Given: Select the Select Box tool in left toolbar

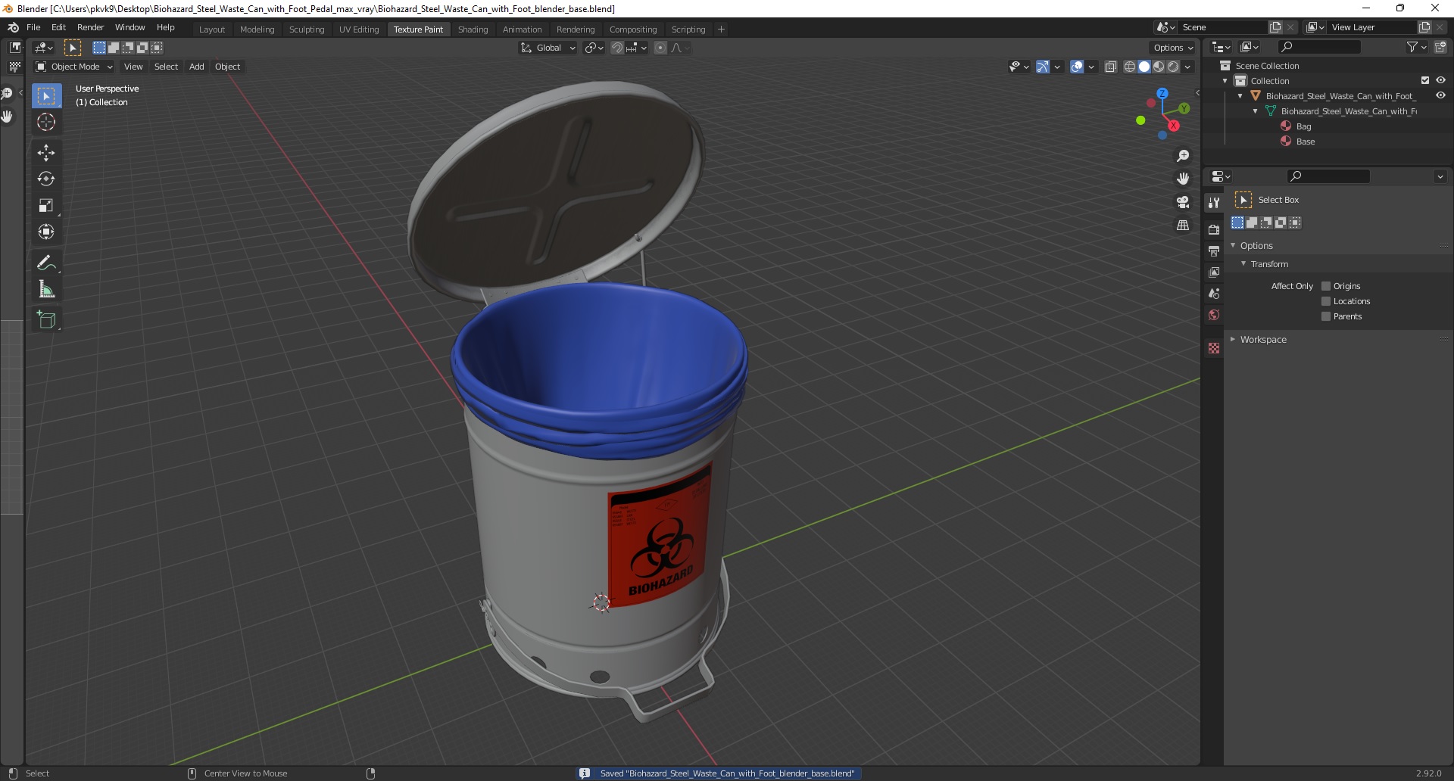Looking at the screenshot, I should 46,96.
